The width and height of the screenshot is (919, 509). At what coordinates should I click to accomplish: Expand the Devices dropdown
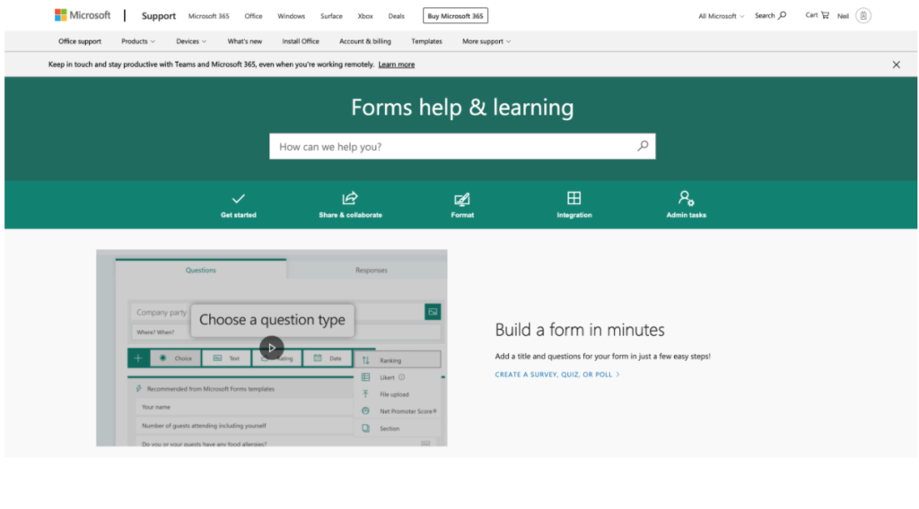(x=191, y=41)
